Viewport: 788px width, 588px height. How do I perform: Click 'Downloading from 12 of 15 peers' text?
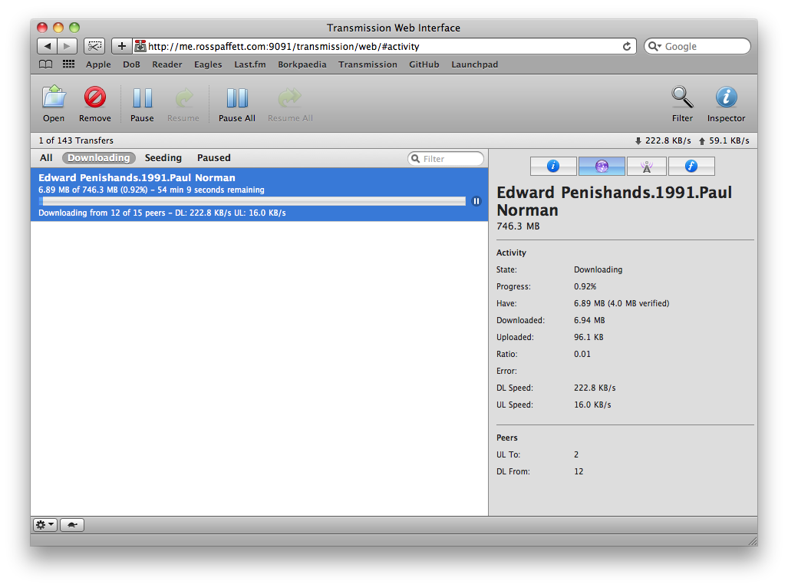tap(101, 213)
